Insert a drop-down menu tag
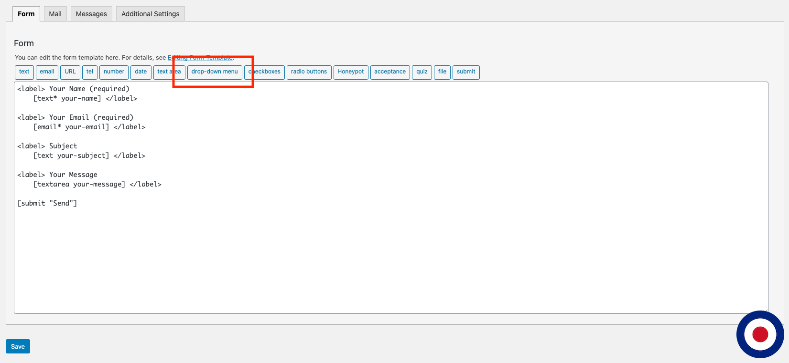Image resolution: width=789 pixels, height=363 pixels. click(215, 72)
